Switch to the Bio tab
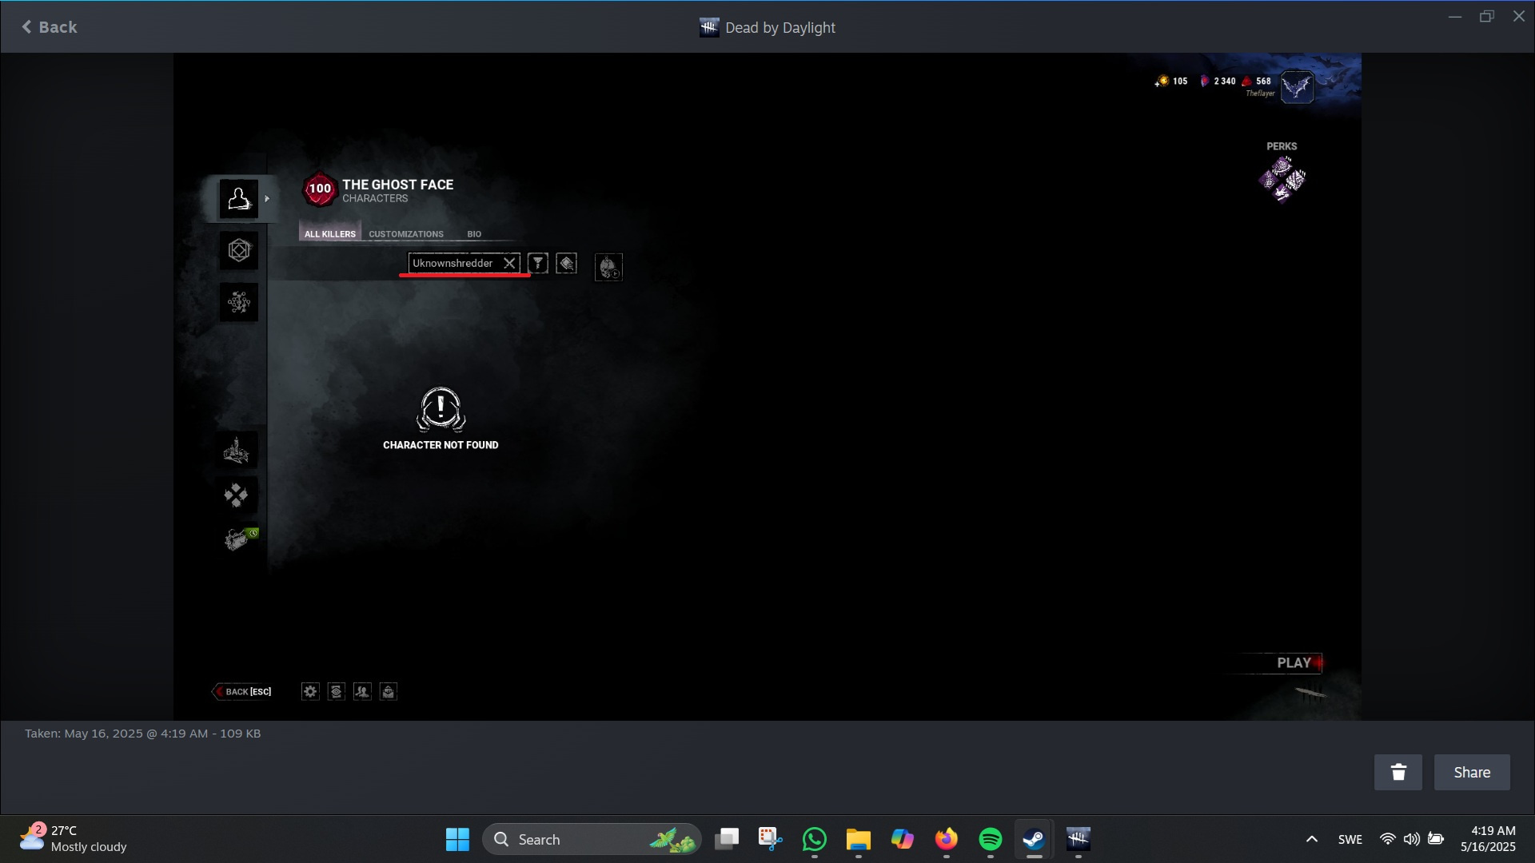This screenshot has width=1535, height=863. coord(474,234)
